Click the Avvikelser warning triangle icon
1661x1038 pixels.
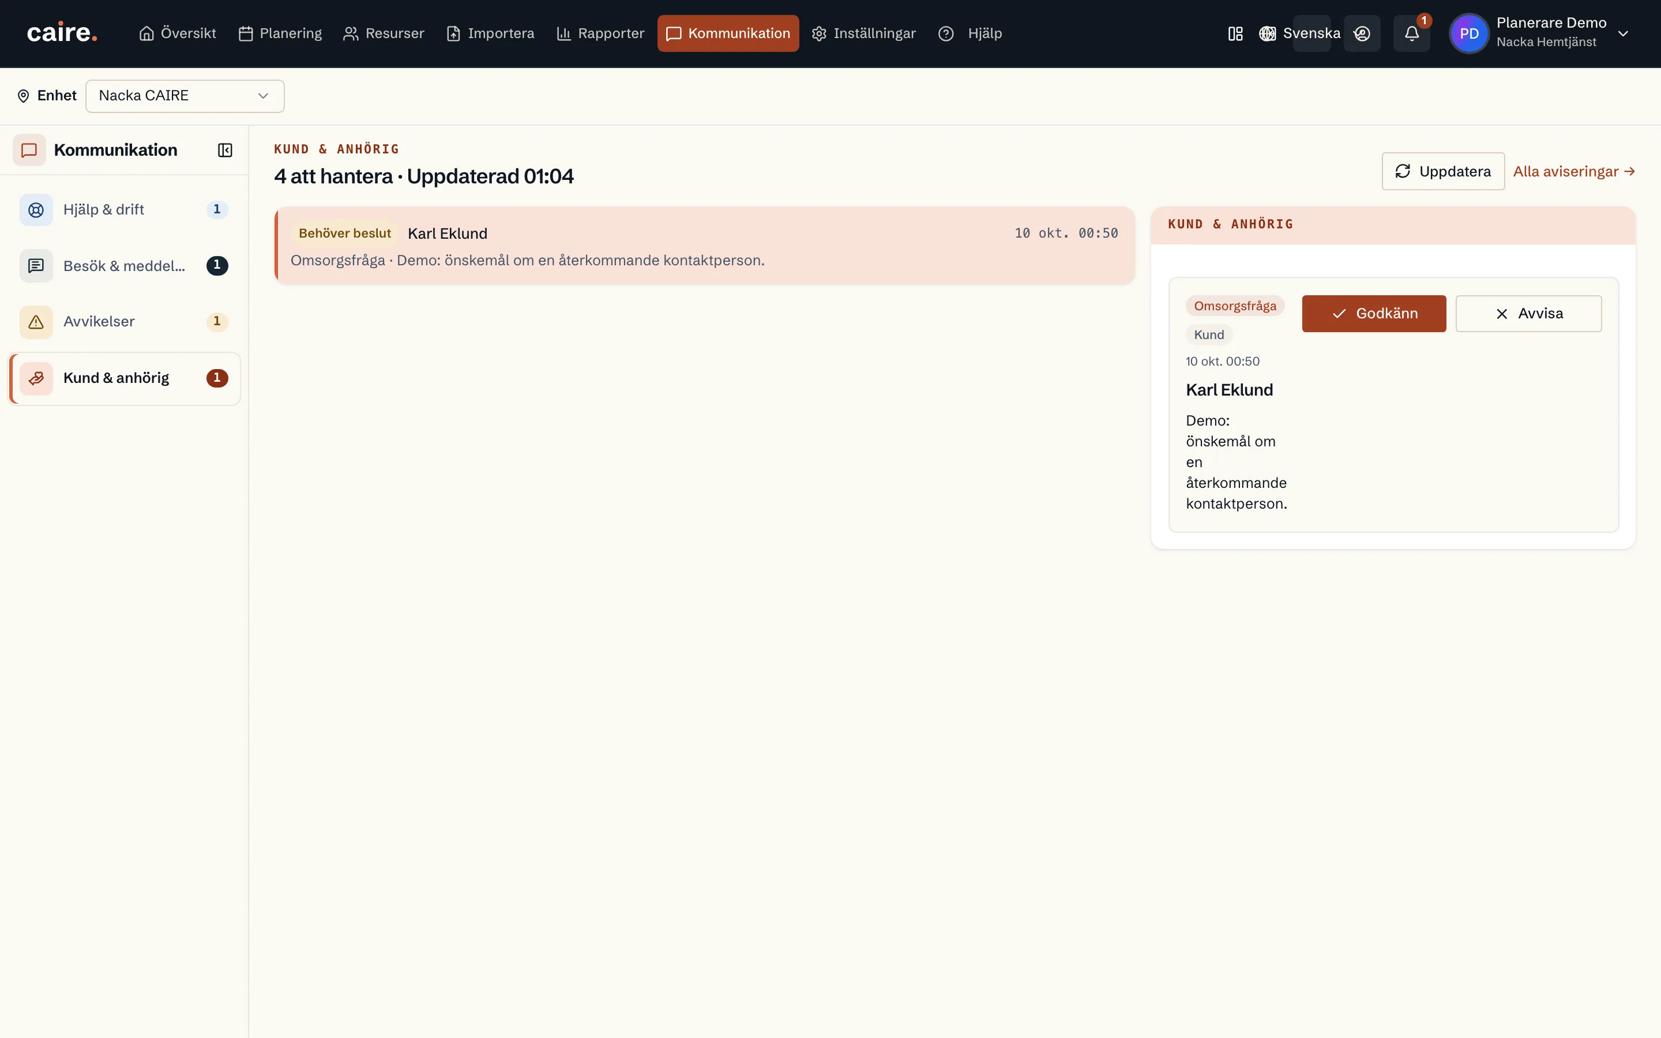click(x=36, y=321)
